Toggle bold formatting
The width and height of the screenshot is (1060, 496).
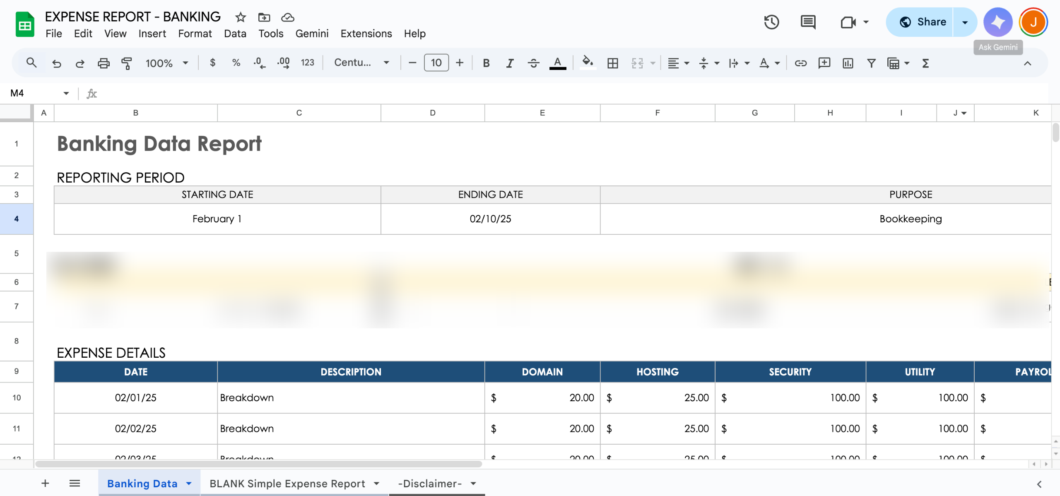486,63
